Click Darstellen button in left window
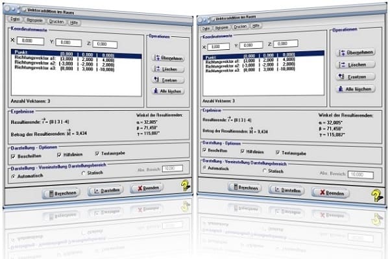Screen dimensions: 390x259 pos(106,191)
